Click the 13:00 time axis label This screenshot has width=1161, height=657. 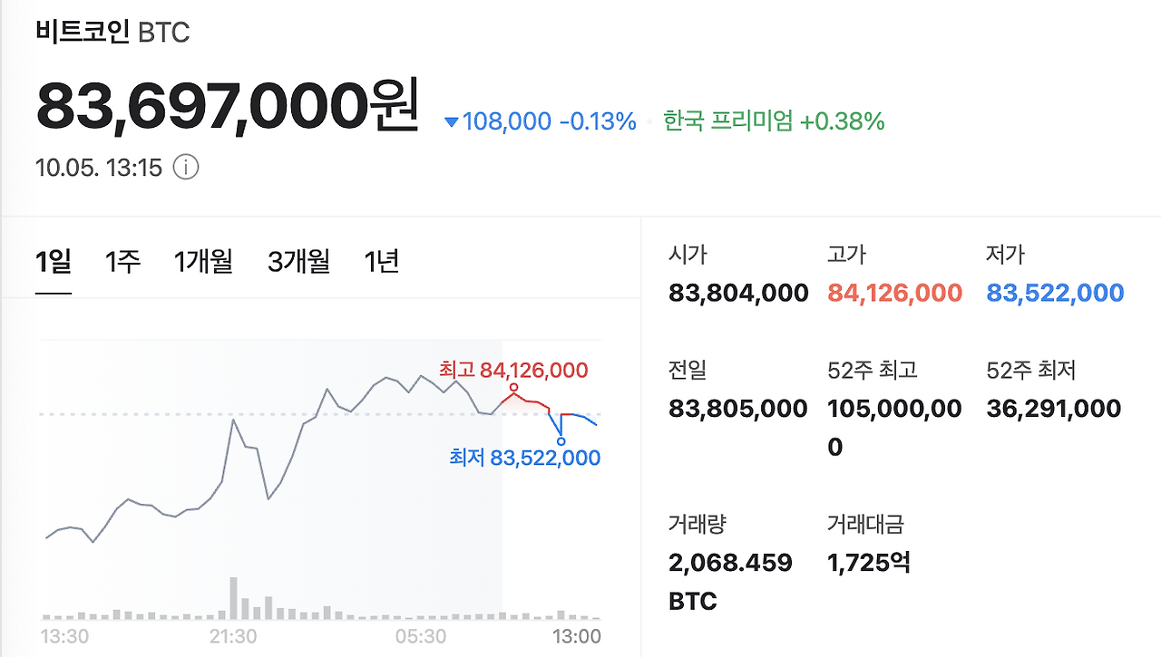577,636
